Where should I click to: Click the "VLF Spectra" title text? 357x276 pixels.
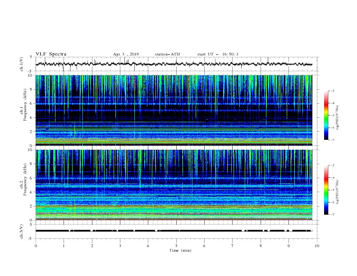pyautogui.click(x=51, y=54)
